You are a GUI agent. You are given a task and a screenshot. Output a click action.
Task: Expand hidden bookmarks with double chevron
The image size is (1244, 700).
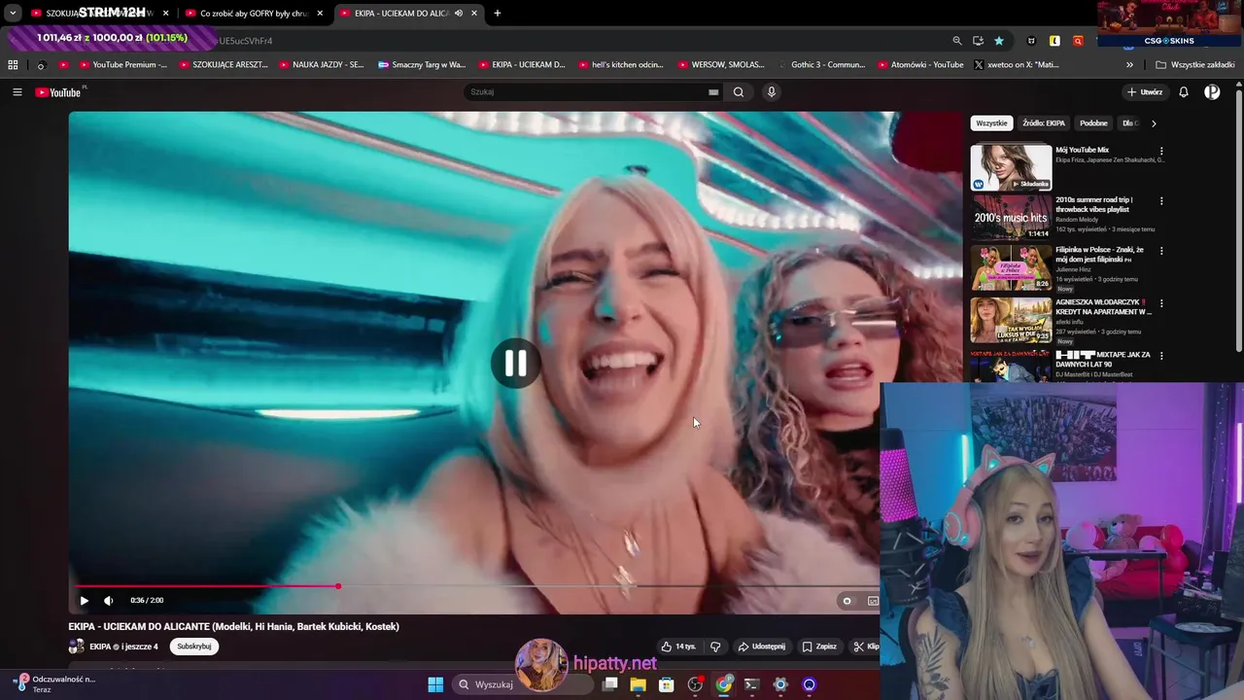tap(1129, 65)
